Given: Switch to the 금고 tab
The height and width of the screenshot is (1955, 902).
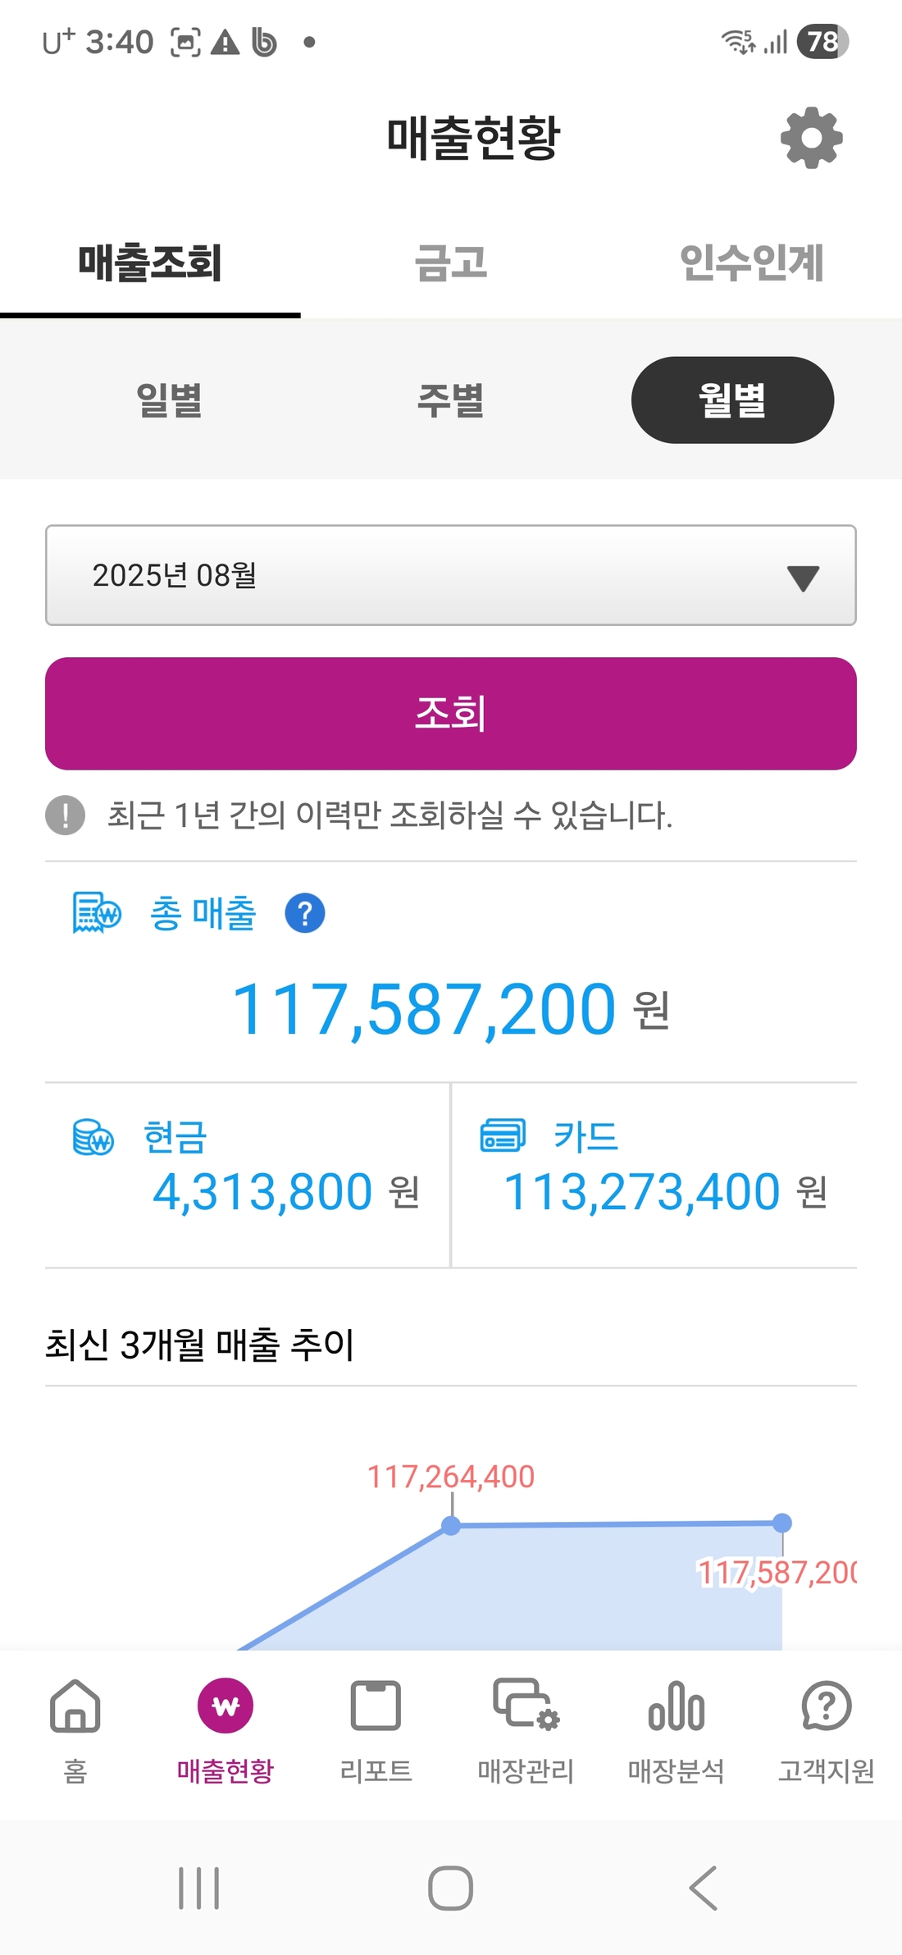Looking at the screenshot, I should tap(450, 263).
